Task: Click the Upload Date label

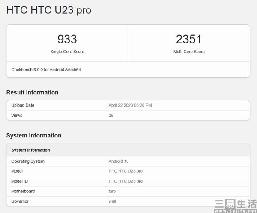Action: click(x=23, y=105)
